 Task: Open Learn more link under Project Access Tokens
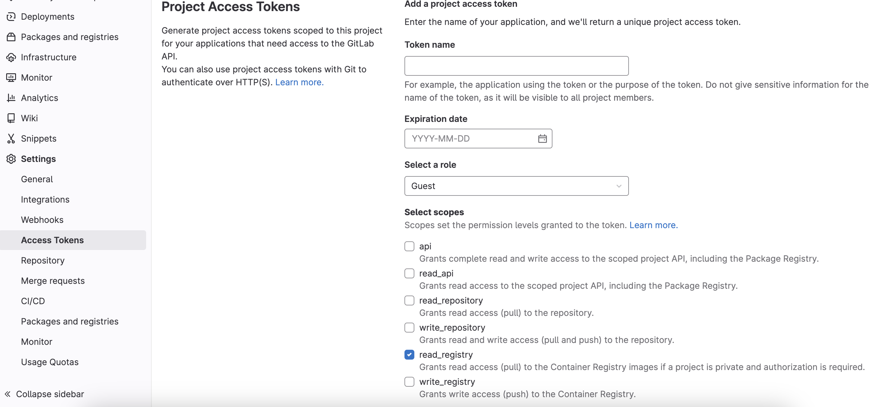pos(299,82)
